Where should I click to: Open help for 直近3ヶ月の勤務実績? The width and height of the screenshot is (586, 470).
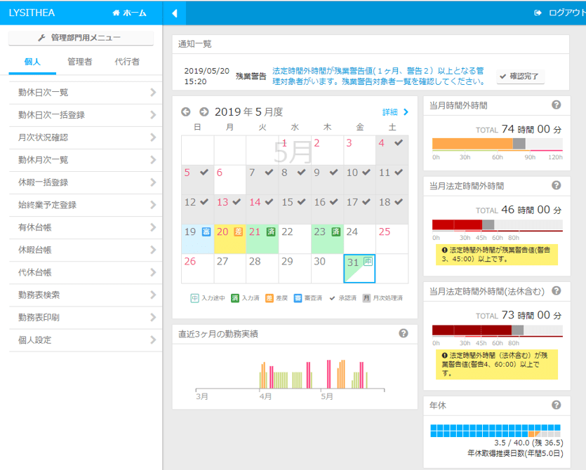404,333
